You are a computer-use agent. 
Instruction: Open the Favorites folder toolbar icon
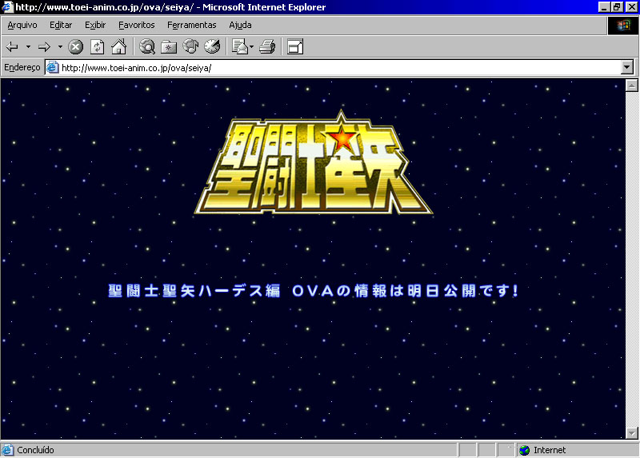click(169, 47)
